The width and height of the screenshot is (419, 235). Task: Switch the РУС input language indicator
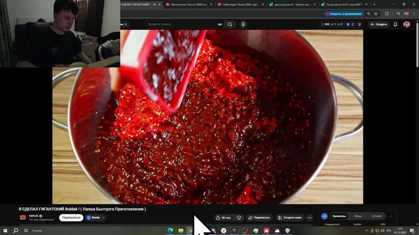click(389, 231)
